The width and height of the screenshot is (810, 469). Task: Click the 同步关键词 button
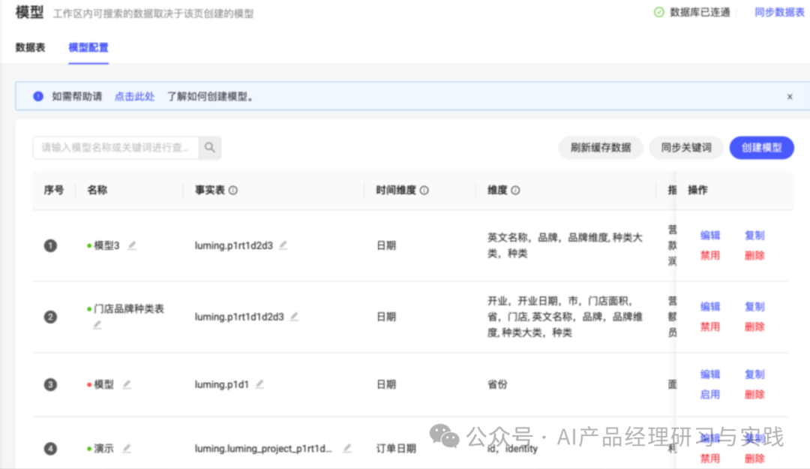pos(686,148)
